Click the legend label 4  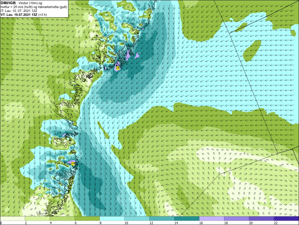click(x=51, y=223)
